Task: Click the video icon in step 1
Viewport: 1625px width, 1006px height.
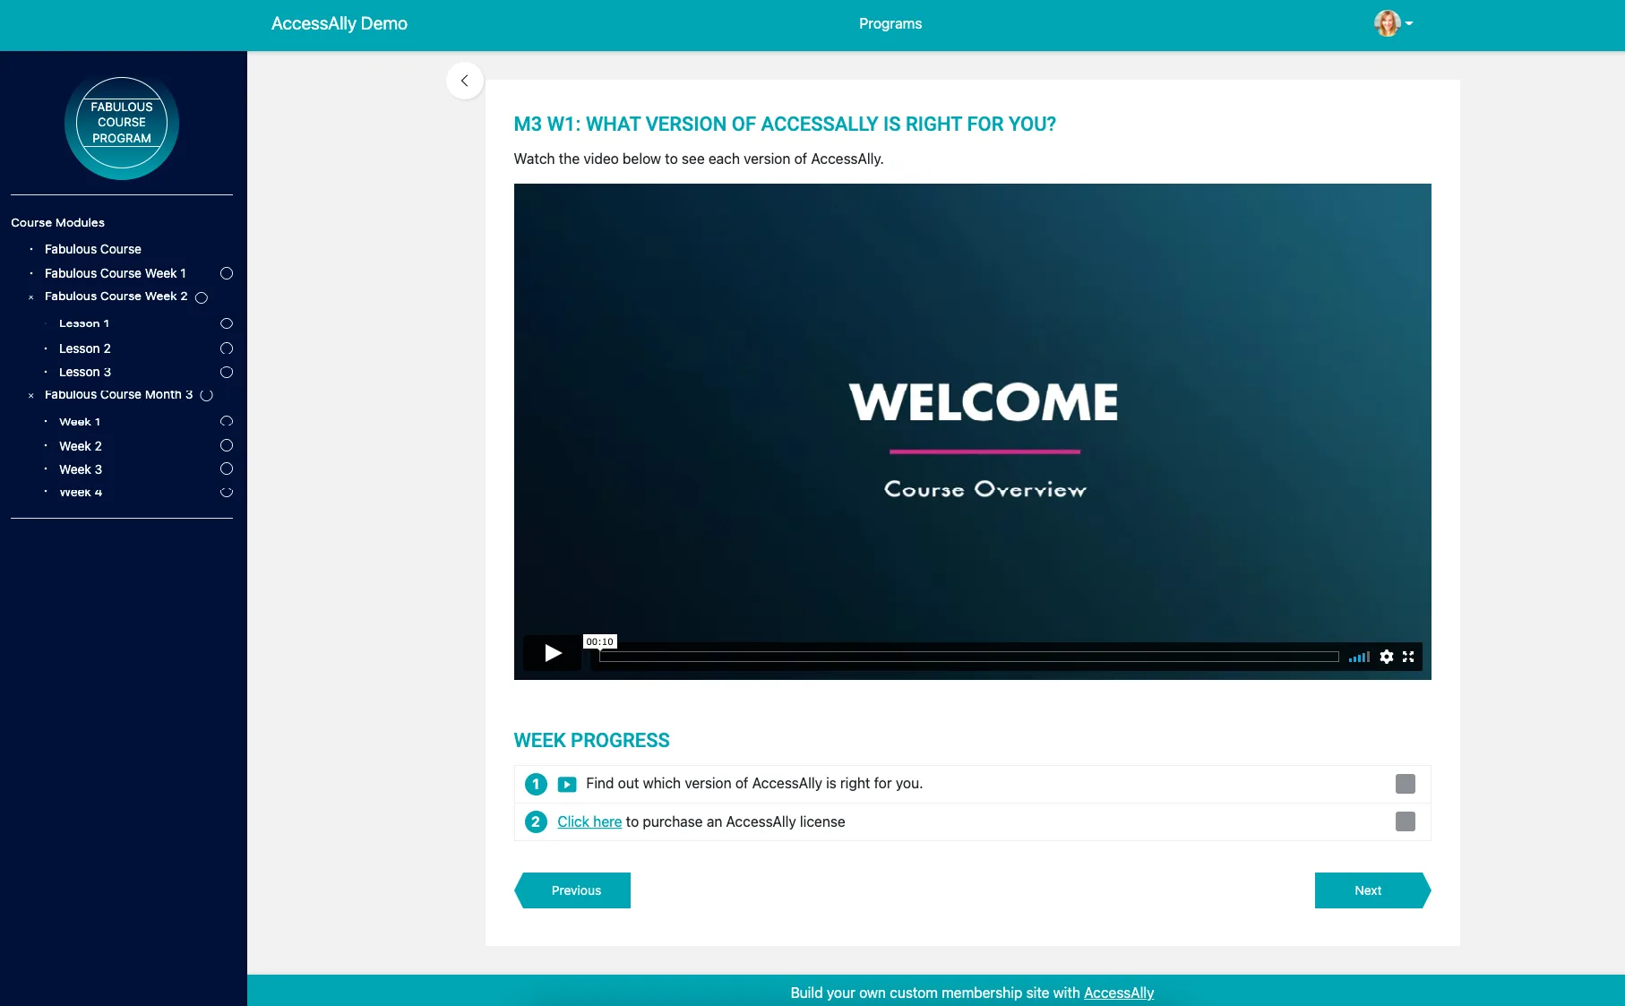Action: click(567, 785)
